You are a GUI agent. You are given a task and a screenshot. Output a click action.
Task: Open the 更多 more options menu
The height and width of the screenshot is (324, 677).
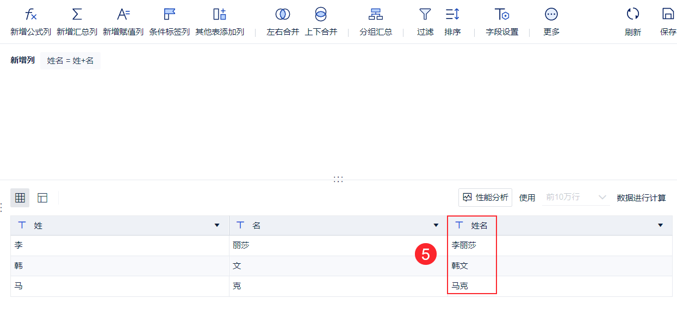coord(551,15)
